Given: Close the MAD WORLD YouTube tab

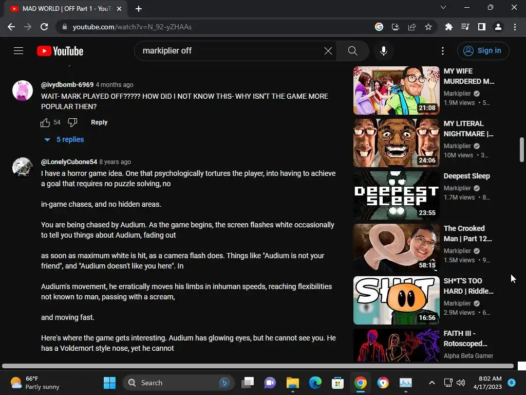Looking at the screenshot, I should pos(119,9).
